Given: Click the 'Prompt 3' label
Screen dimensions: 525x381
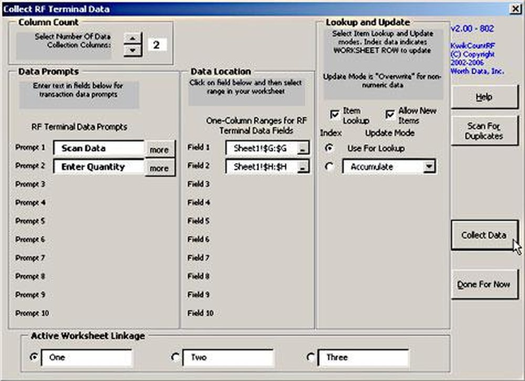Looking at the screenshot, I should [30, 184].
